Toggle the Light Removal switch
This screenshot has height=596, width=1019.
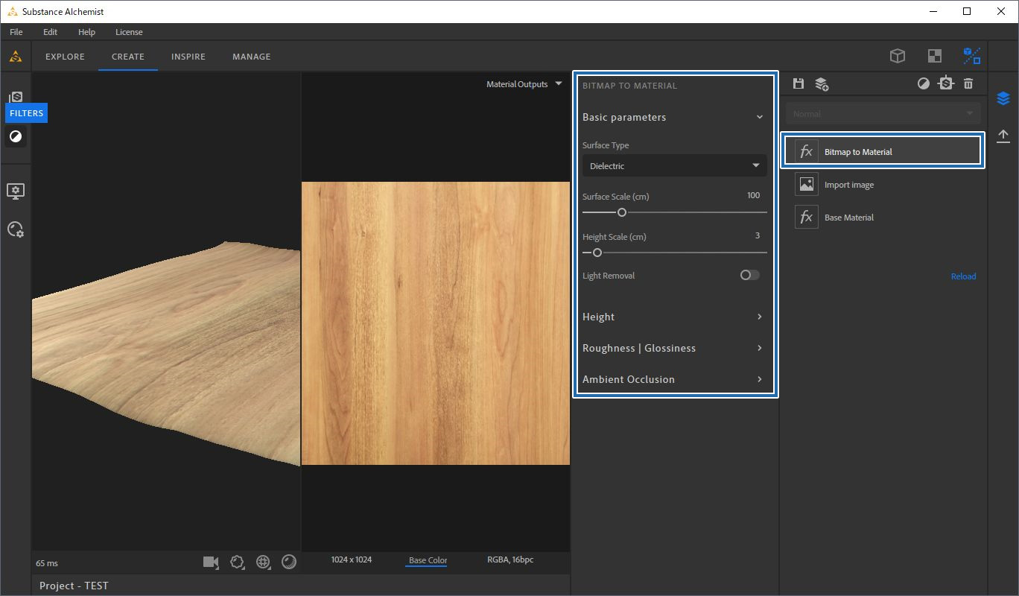click(749, 275)
